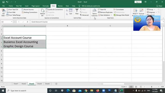
Task: Open the Formulas tab
Action: coord(46,6)
